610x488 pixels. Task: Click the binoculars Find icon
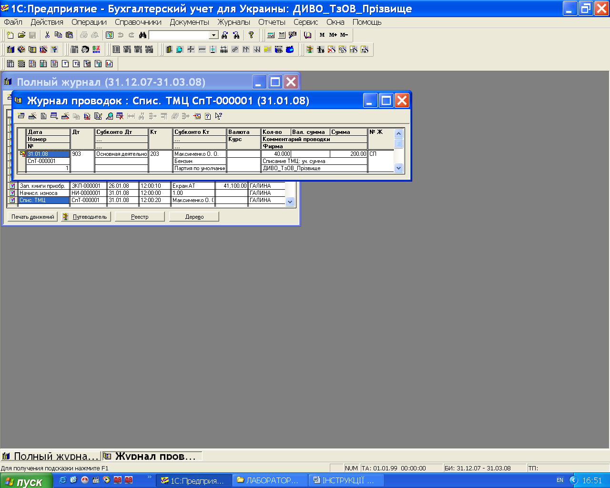(142, 35)
